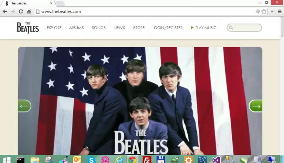This screenshot has width=284, height=163.
Task: Open the green S icon in taskbar
Action: (x=244, y=160)
